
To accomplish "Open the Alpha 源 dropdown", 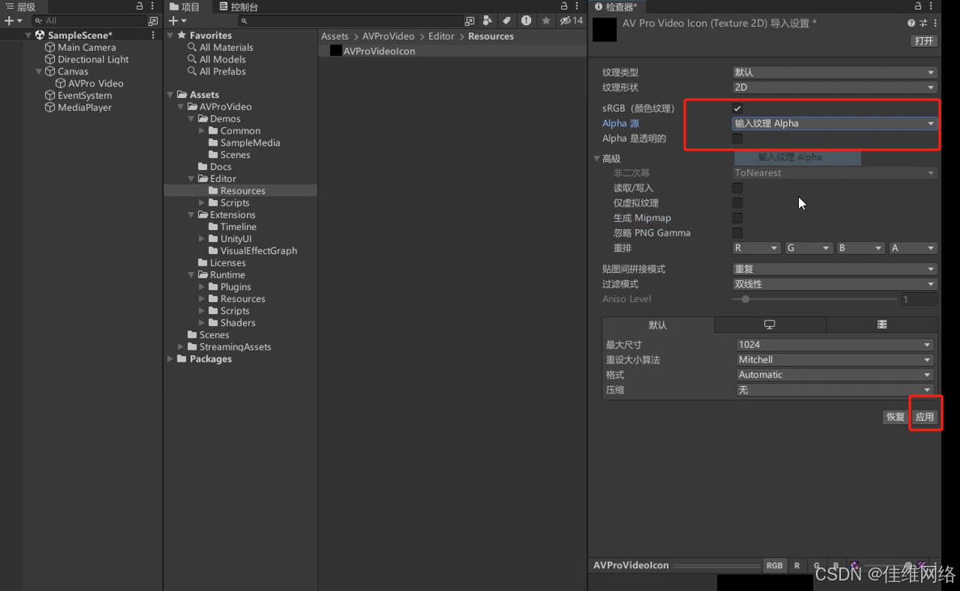I will [x=835, y=123].
